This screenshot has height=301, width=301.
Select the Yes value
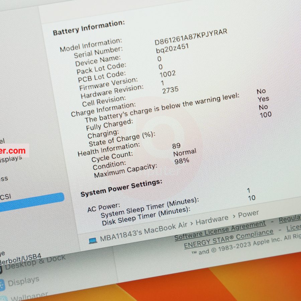coord(263,99)
